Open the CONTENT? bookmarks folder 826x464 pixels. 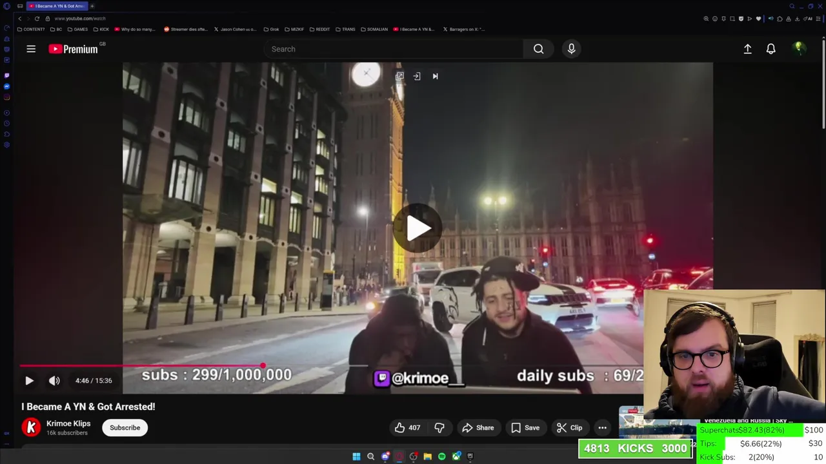click(31, 29)
